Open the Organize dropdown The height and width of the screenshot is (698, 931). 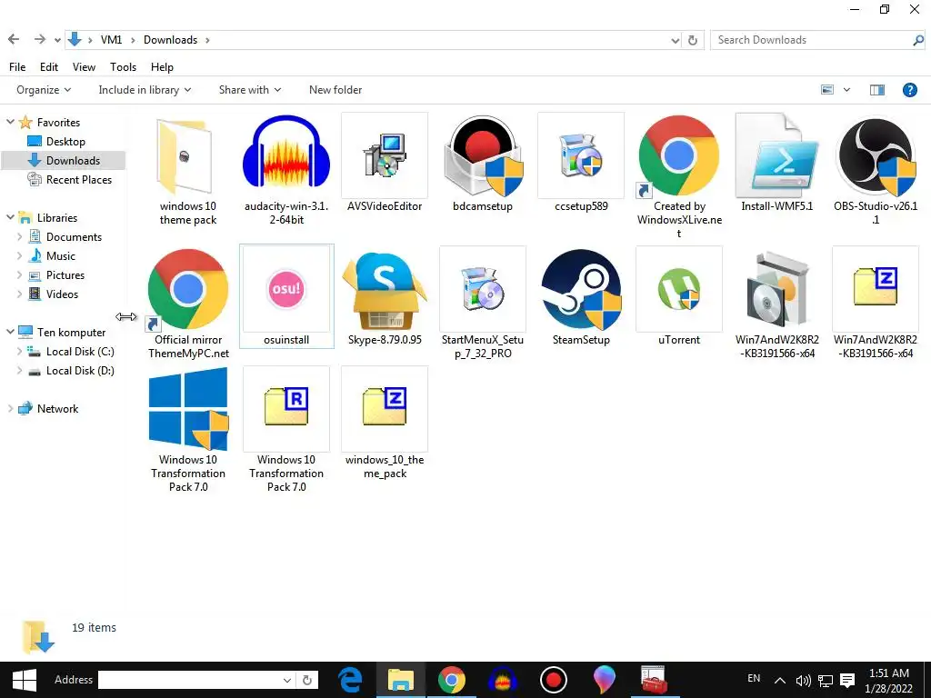(x=44, y=90)
